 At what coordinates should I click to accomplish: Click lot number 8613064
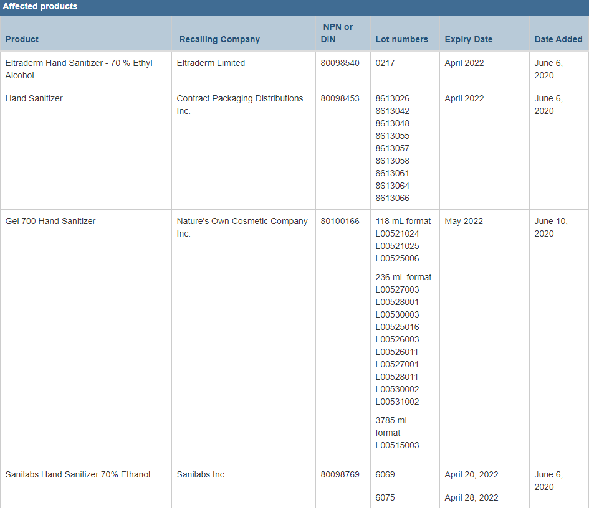(x=392, y=186)
